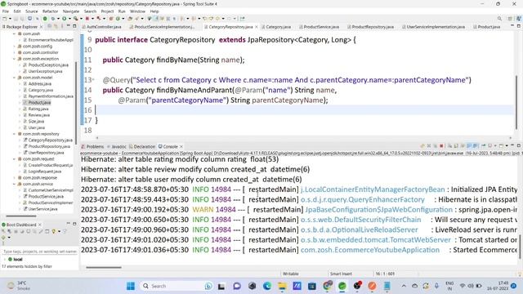Screen dimensions: 523x294
Task: Close the Boot Dashboard view
Action: click(40, 225)
